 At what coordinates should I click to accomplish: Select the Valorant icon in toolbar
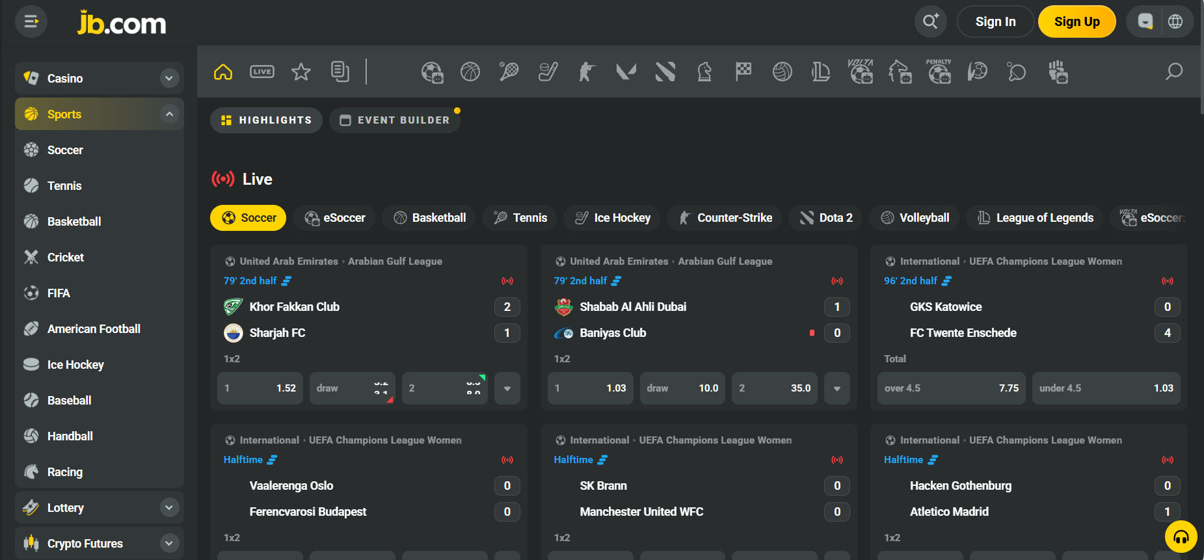[626, 72]
